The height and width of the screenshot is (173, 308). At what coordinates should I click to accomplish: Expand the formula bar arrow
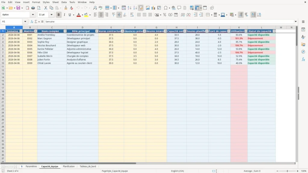point(296,22)
